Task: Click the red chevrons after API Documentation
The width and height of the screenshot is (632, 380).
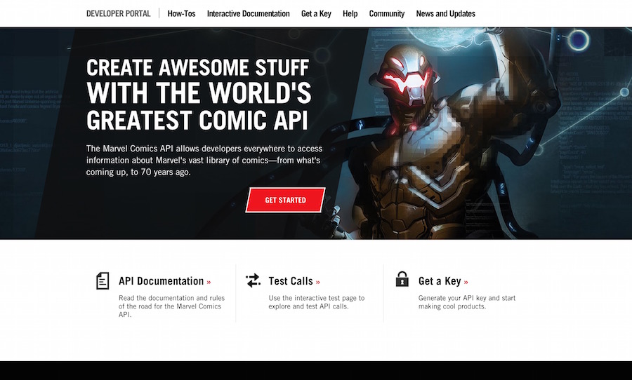Action: [x=209, y=282]
